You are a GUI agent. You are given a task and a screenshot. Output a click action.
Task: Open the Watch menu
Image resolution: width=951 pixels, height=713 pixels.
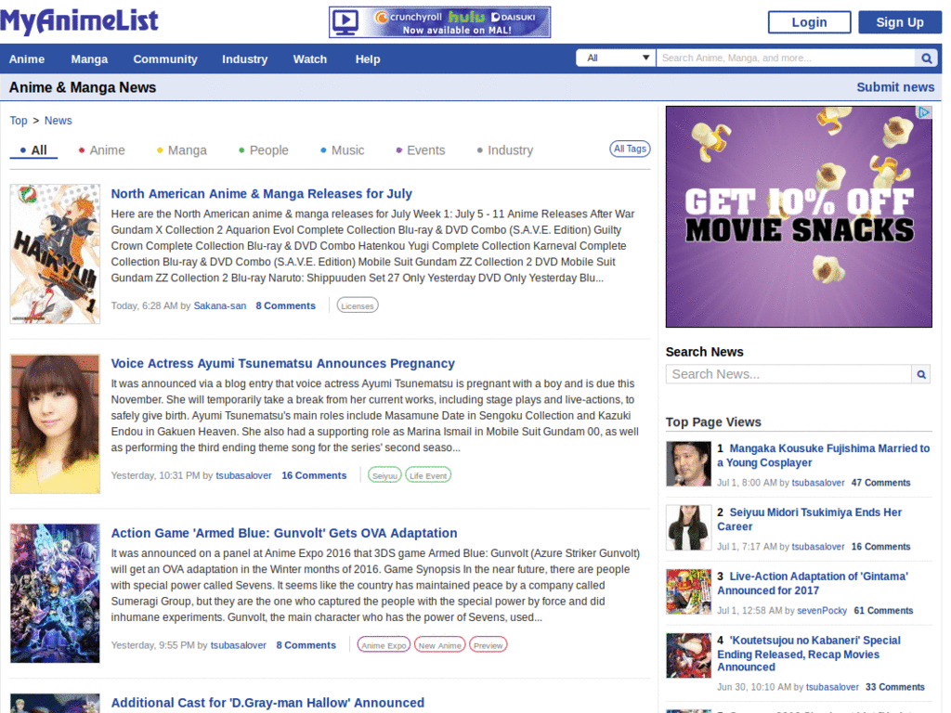pos(310,59)
